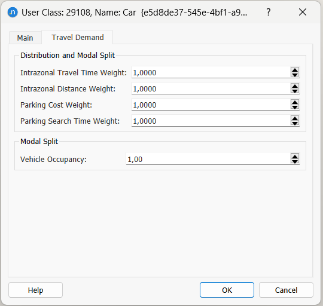
Task: Close the User Class dialog
Action: [x=303, y=13]
